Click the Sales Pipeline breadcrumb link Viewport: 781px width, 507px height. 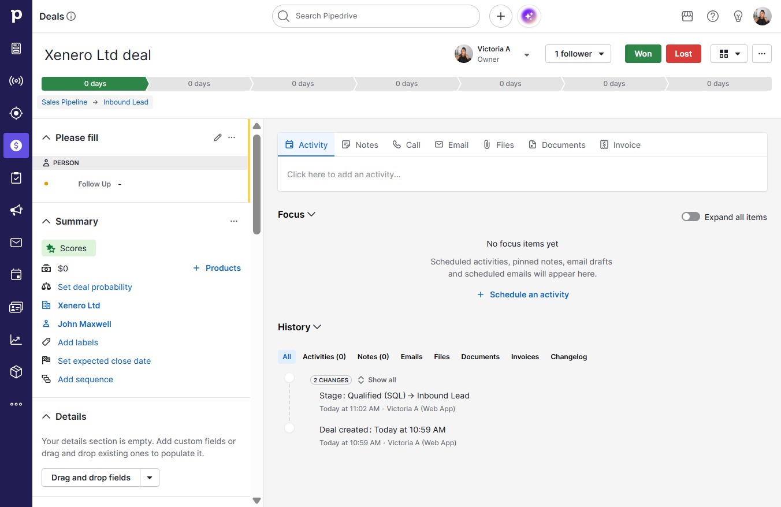(64, 102)
